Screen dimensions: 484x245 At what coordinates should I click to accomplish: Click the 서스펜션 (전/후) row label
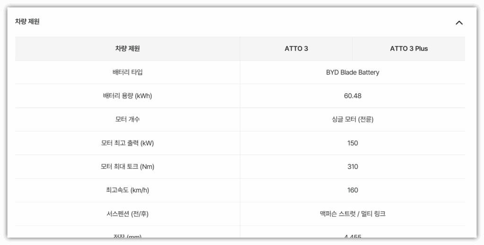coord(127,214)
